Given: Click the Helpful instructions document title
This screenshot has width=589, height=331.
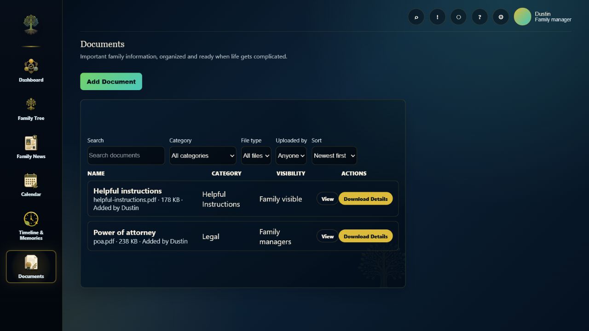Looking at the screenshot, I should [127, 191].
